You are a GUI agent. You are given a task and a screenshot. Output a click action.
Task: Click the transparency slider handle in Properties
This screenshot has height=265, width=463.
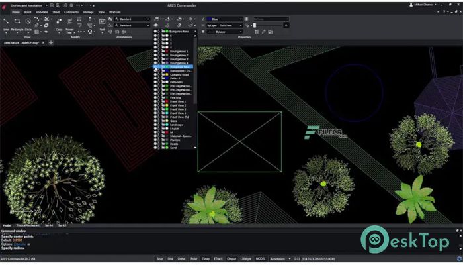[255, 25]
